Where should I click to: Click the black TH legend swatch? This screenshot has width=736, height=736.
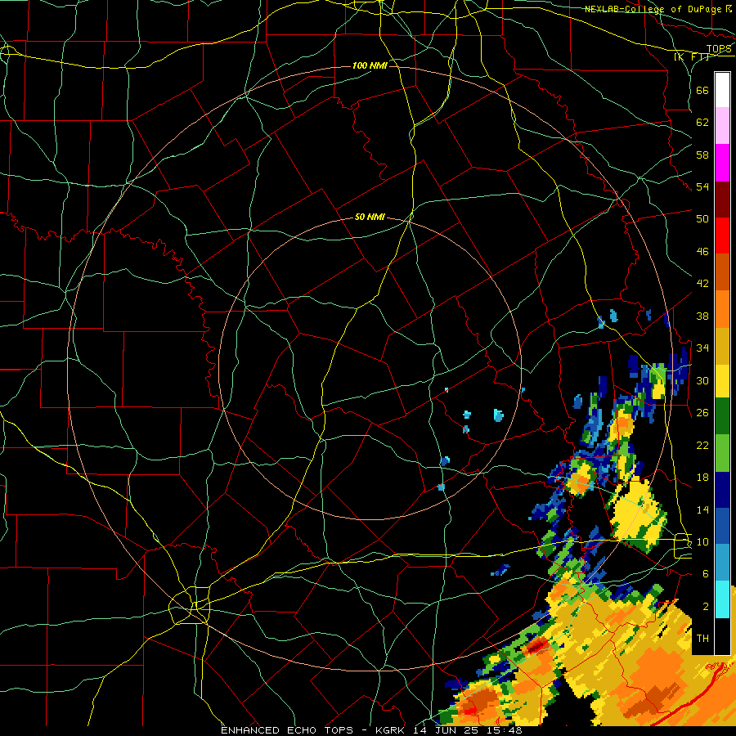[722, 636]
